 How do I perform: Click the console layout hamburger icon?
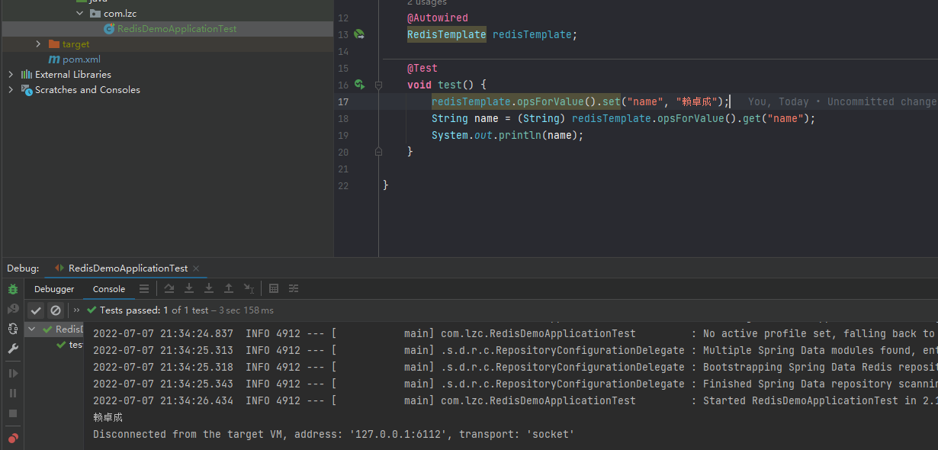point(144,289)
